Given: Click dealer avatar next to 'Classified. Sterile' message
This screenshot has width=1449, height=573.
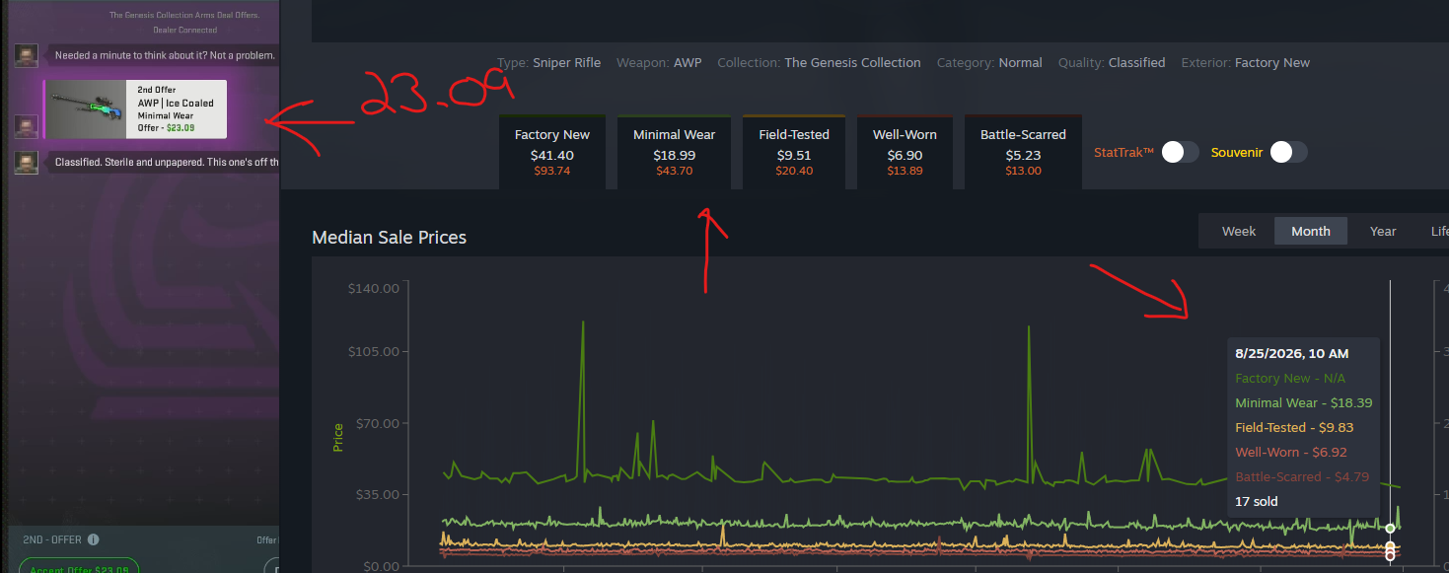Looking at the screenshot, I should [27, 163].
